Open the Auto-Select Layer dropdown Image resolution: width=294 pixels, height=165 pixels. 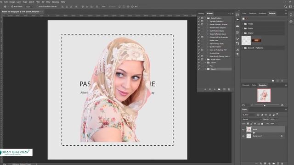(29, 6)
